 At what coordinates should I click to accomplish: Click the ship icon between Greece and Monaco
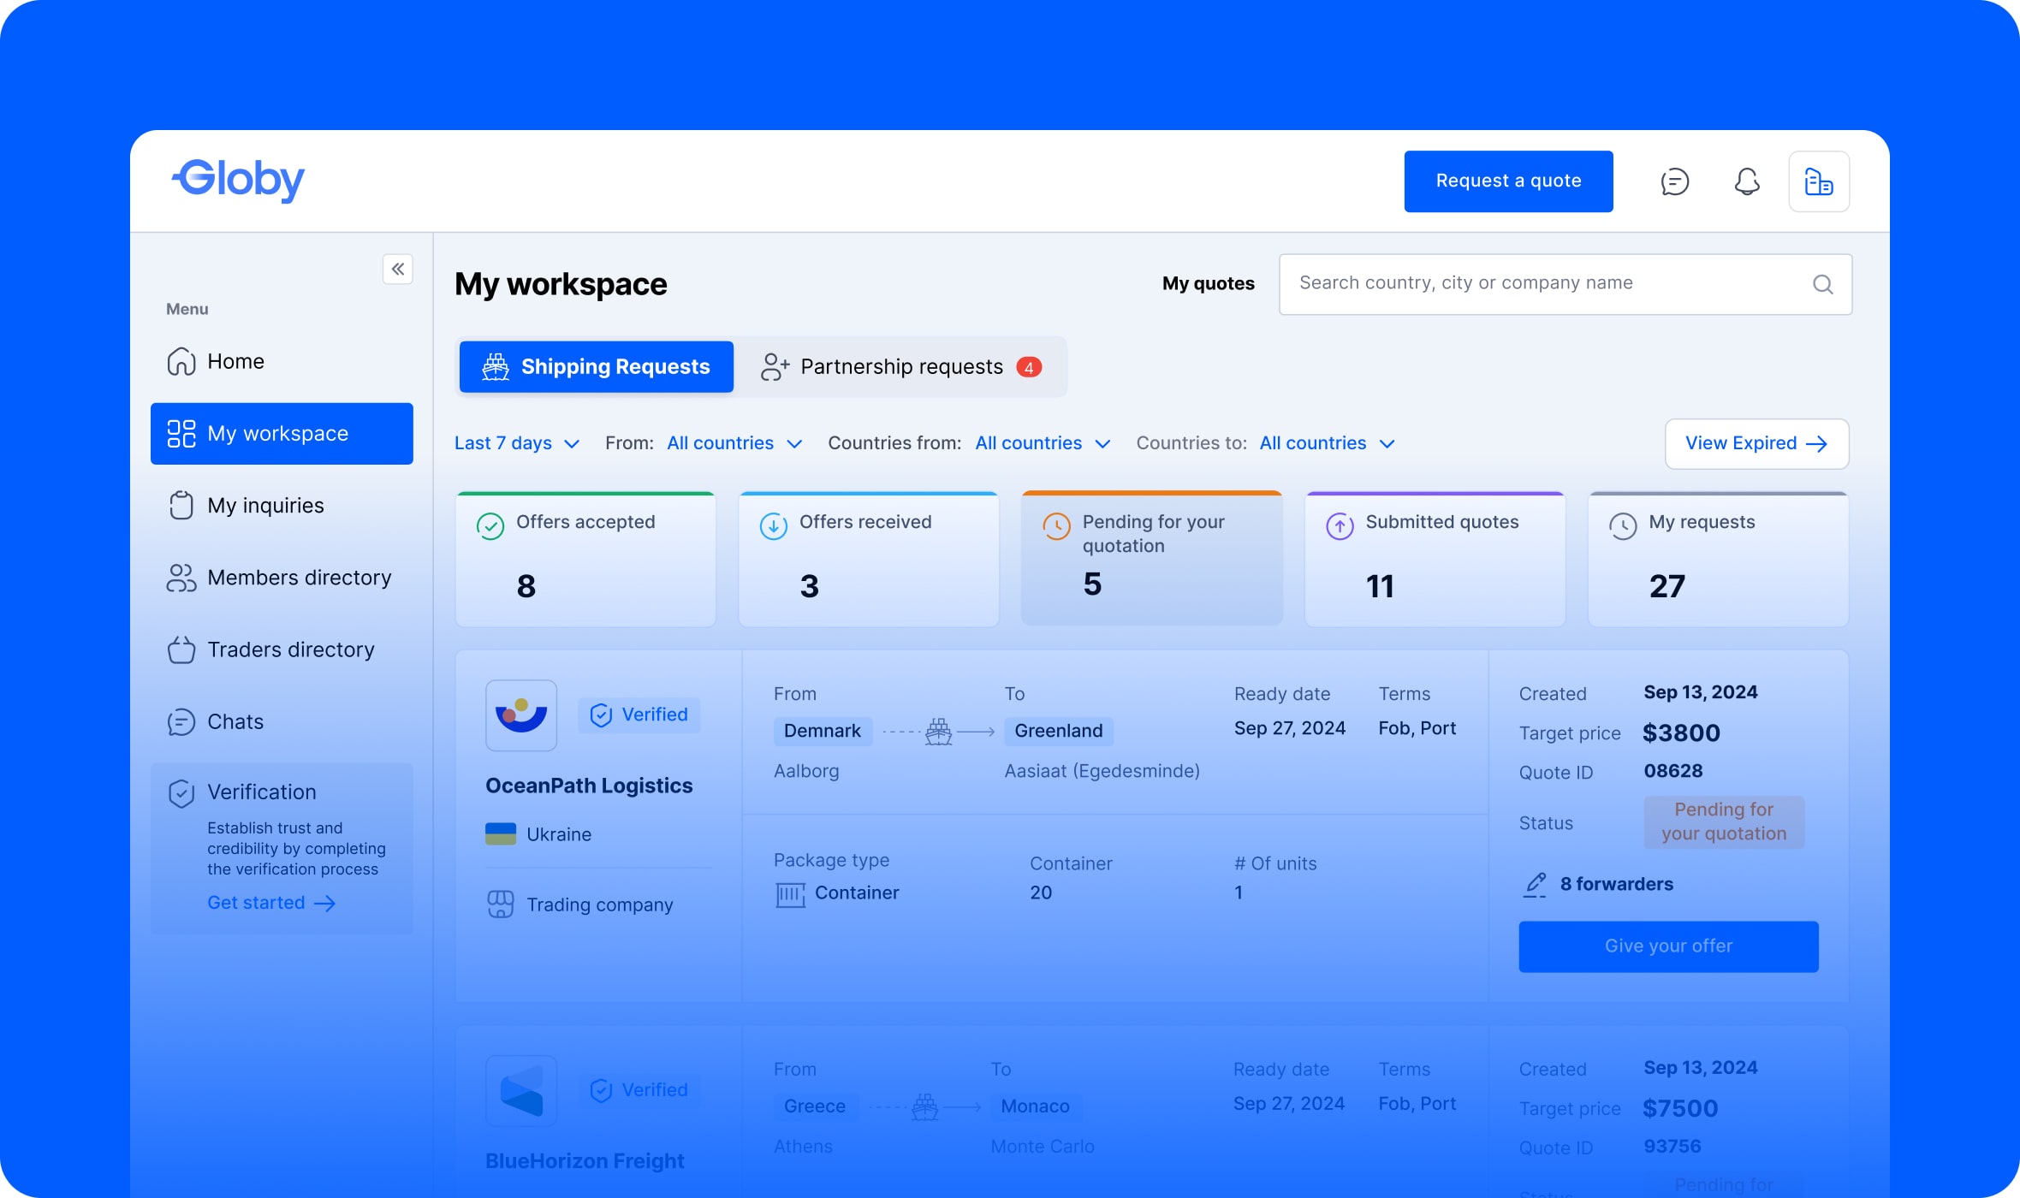tap(924, 1106)
